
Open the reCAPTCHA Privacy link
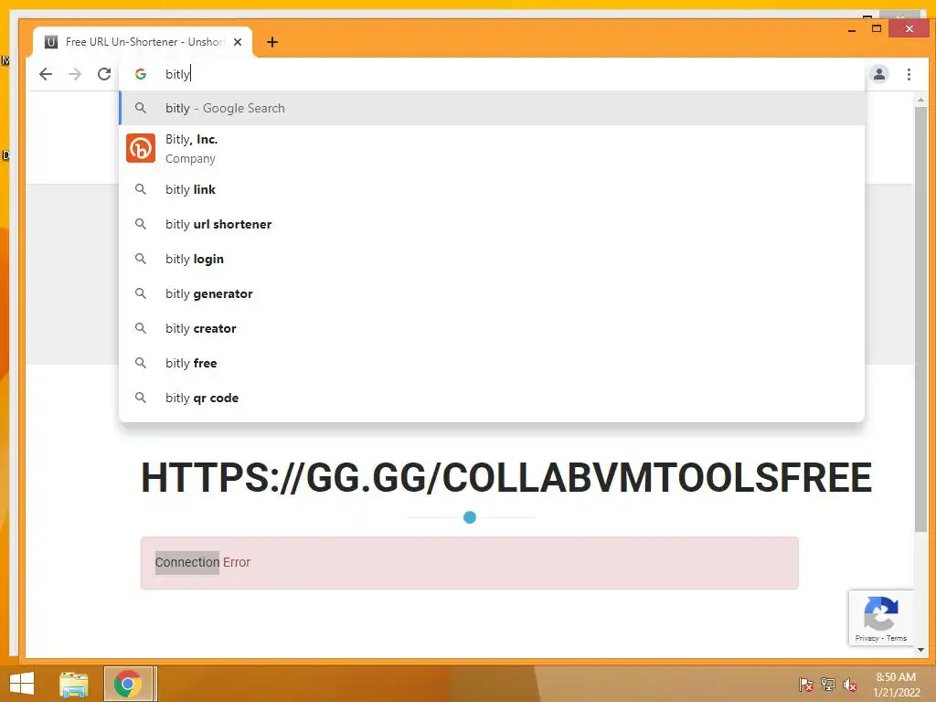pyautogui.click(x=867, y=638)
